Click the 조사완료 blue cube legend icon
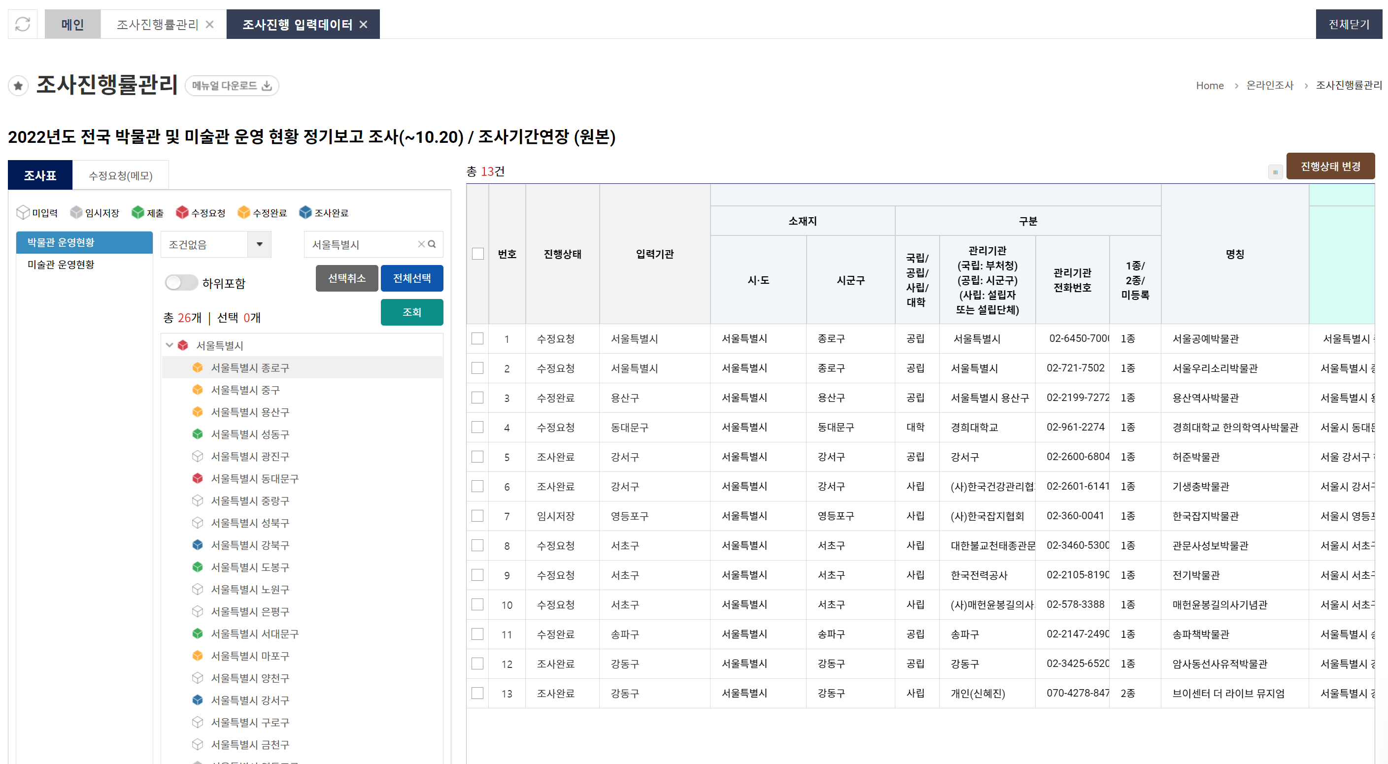 point(305,213)
